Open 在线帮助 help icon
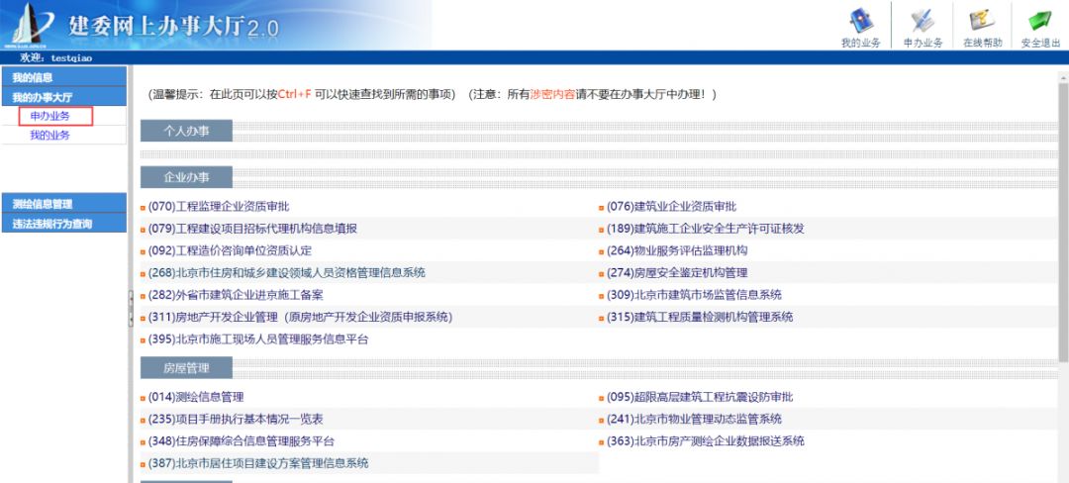Viewport: 1069px width, 483px height. tap(982, 21)
